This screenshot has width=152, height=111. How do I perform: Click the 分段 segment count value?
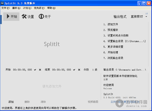point(95,70)
